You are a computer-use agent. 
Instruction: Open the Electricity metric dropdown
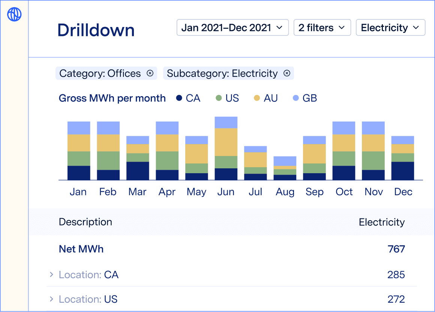(x=390, y=28)
